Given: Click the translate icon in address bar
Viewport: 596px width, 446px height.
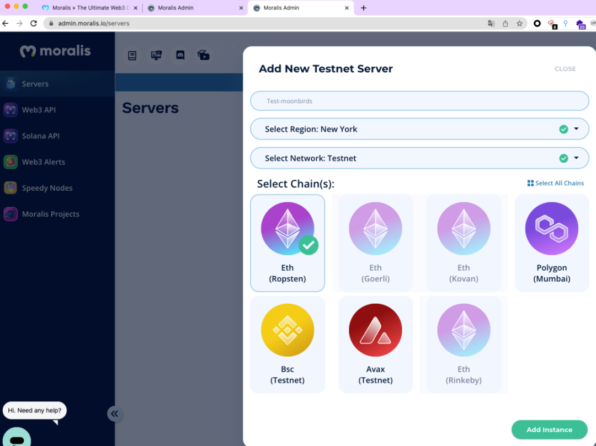Looking at the screenshot, I should coord(491,24).
